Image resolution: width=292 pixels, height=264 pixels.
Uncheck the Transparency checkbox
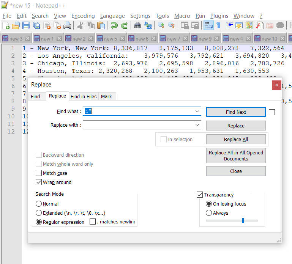(x=200, y=195)
